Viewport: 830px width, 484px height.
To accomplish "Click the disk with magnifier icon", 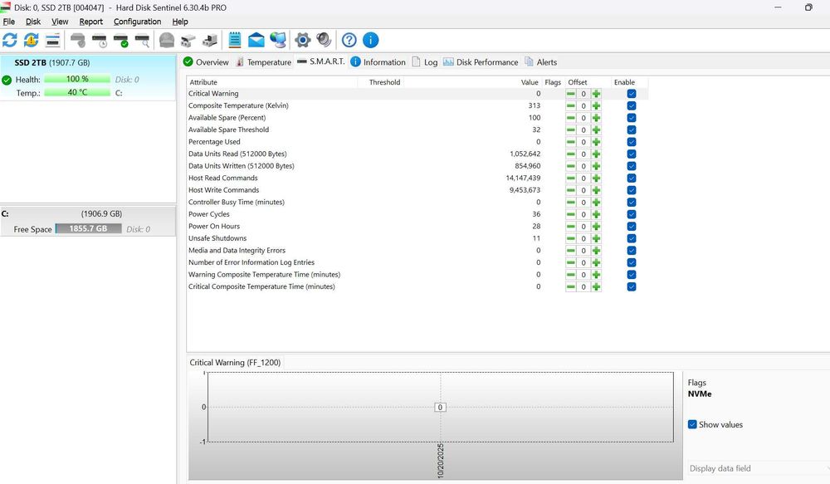I will point(143,40).
